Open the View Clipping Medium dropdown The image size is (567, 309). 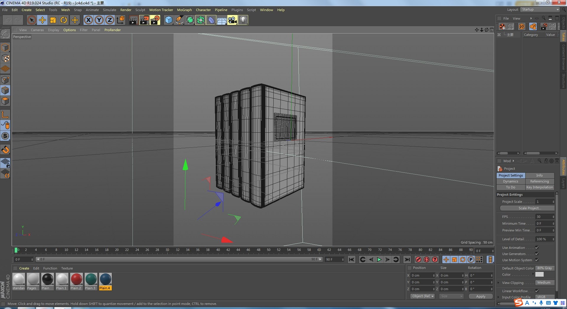tap(545, 283)
